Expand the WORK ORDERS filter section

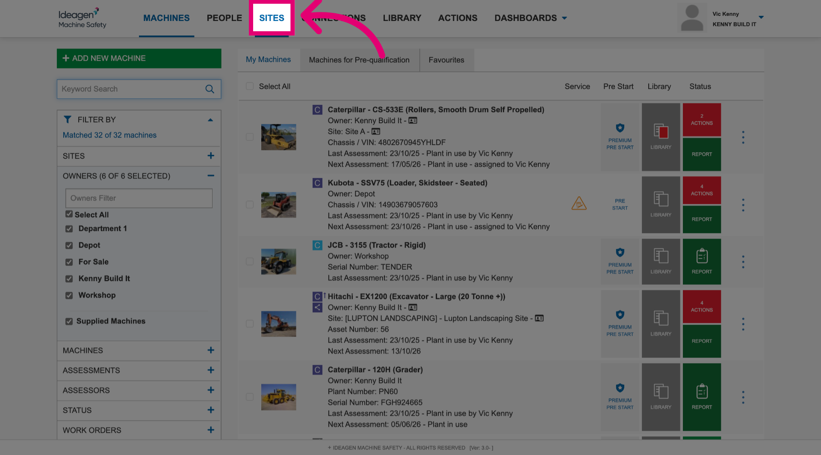point(211,430)
